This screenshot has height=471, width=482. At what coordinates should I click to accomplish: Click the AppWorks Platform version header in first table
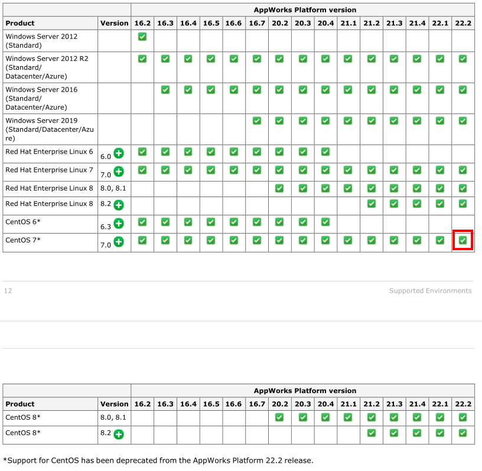coord(305,10)
